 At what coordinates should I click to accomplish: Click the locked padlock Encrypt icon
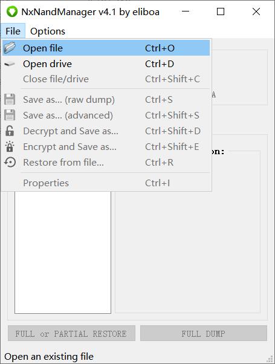(10, 146)
